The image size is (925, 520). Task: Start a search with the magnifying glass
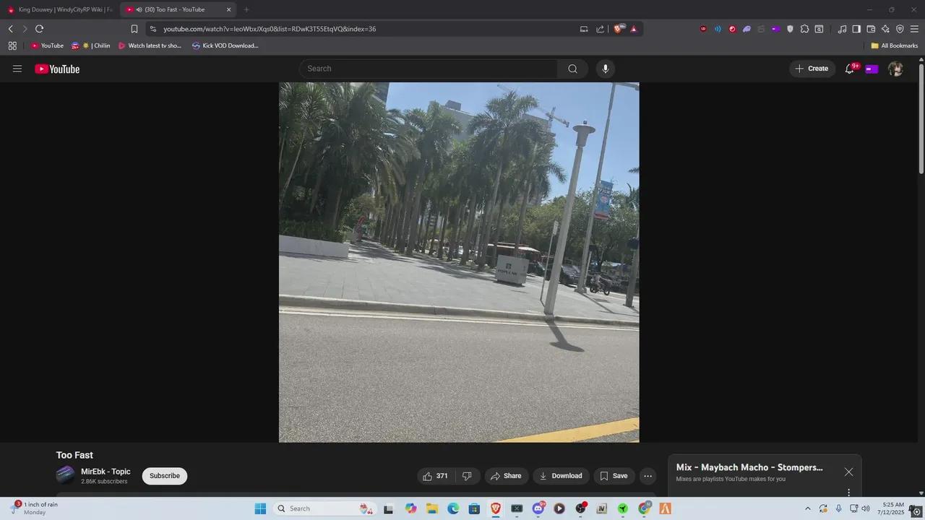(x=572, y=69)
